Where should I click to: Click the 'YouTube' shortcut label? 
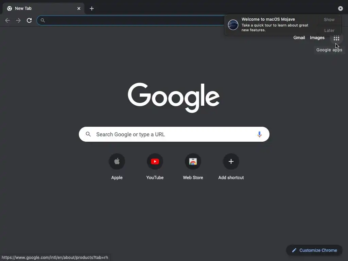click(x=155, y=177)
